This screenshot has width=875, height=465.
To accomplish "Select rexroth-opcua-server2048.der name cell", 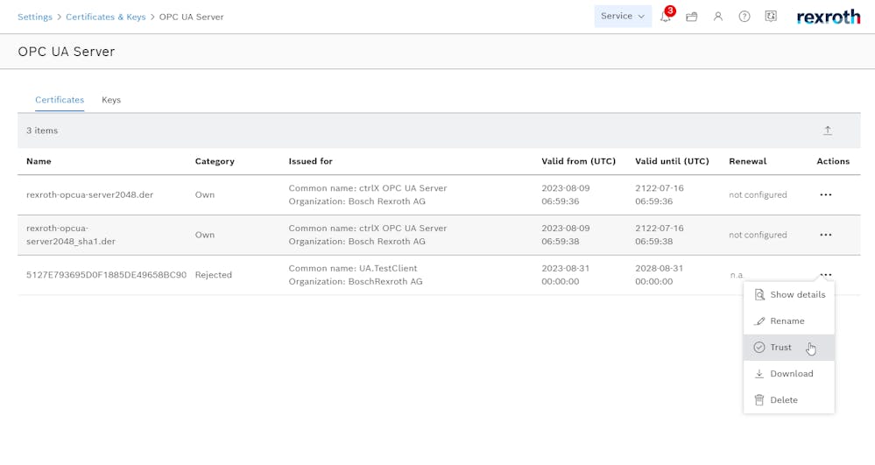I will (90, 194).
